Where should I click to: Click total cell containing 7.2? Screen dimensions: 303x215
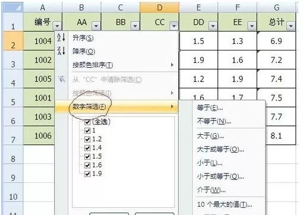tap(276, 60)
